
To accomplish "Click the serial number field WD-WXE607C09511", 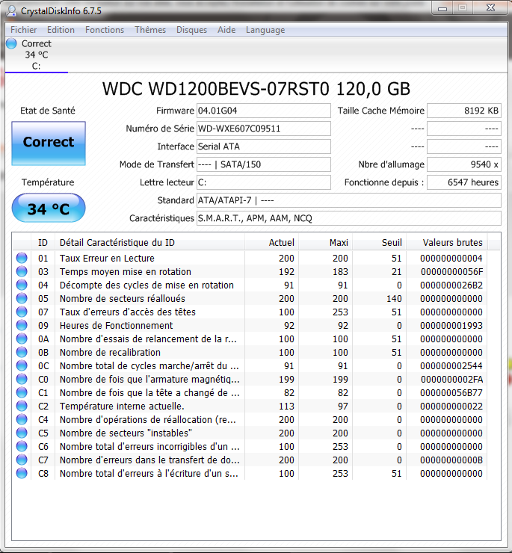I will pos(264,129).
